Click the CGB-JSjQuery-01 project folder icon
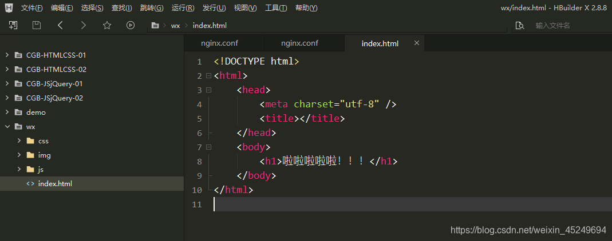Image resolution: width=612 pixels, height=241 pixels. [18, 84]
